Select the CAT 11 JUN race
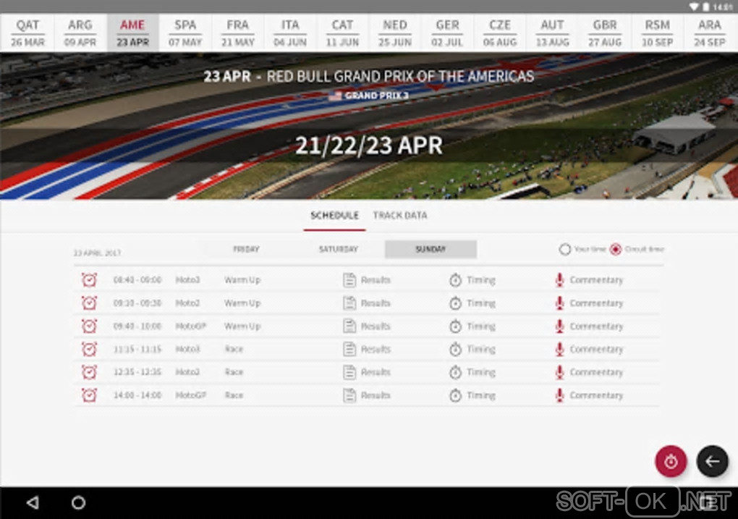Screen dimensions: 738x519 pyautogui.click(x=343, y=33)
